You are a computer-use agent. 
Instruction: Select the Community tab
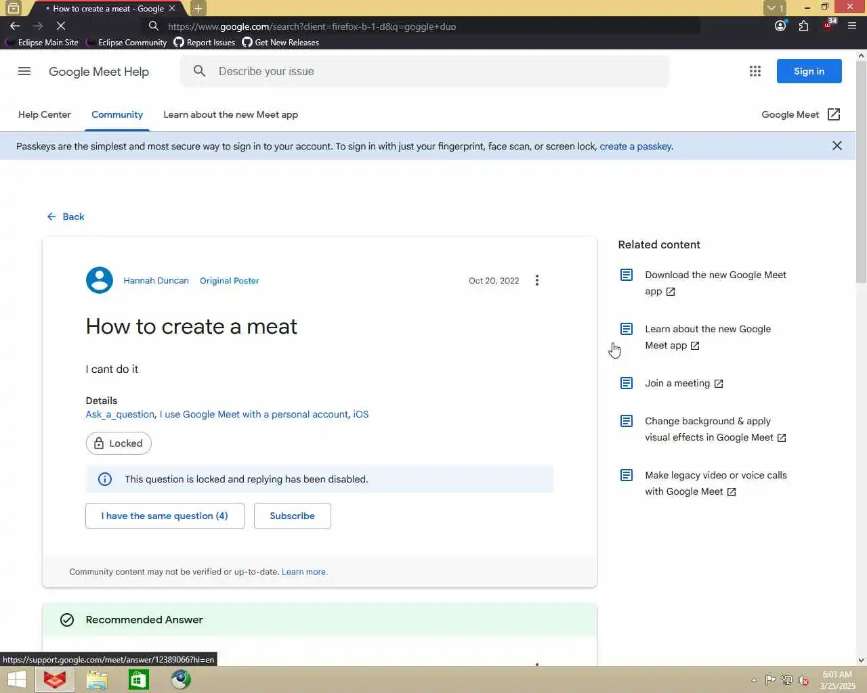click(x=117, y=114)
